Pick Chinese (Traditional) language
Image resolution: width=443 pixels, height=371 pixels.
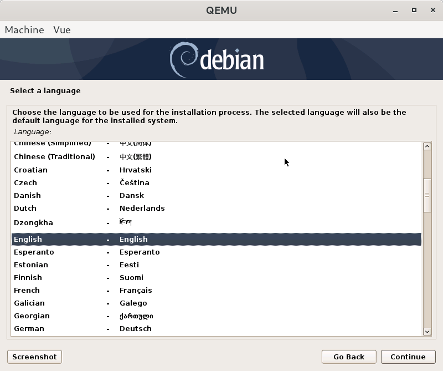(x=54, y=156)
